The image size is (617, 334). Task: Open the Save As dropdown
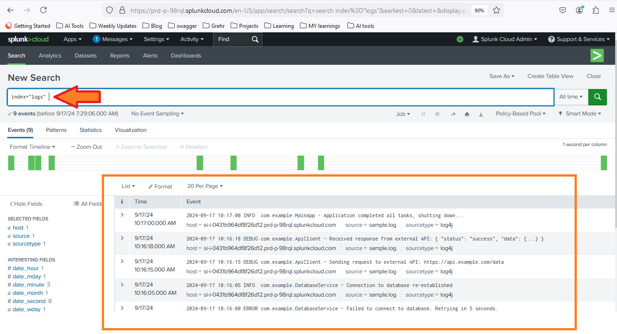[502, 76]
